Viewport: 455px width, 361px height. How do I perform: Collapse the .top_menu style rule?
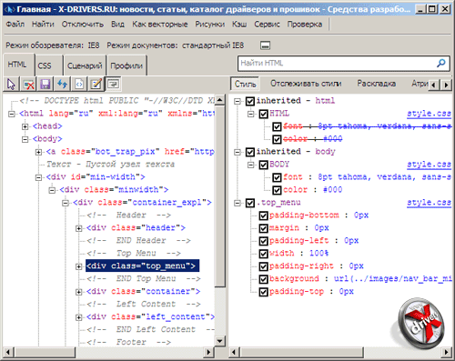pos(238,203)
